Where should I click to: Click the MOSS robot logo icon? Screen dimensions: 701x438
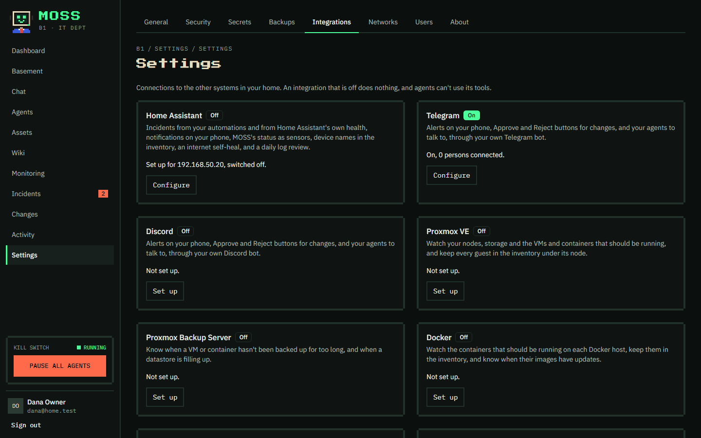[x=21, y=22]
